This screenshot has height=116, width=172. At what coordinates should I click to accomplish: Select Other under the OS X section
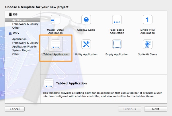(16, 54)
